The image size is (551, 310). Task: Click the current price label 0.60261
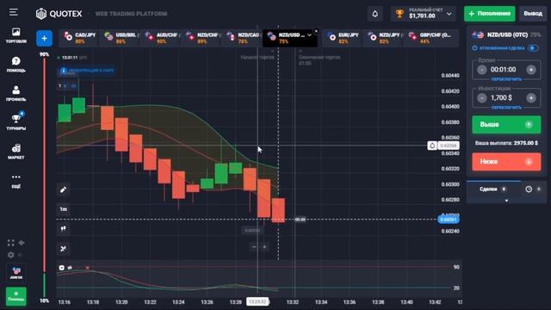point(449,220)
